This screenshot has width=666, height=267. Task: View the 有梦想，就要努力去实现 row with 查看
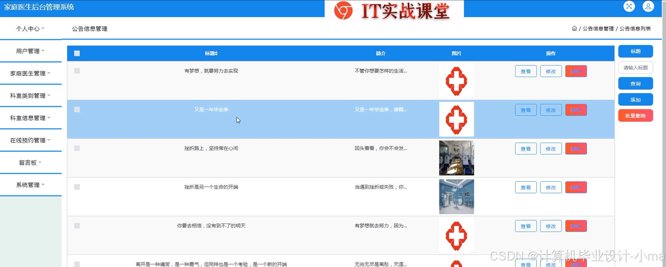[526, 71]
